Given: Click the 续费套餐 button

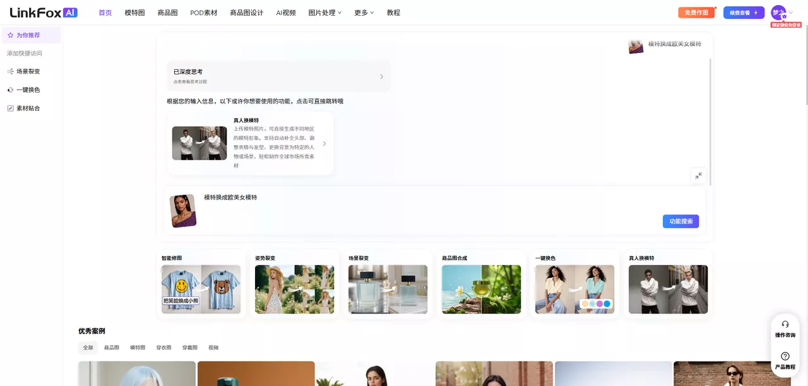Looking at the screenshot, I should (743, 12).
